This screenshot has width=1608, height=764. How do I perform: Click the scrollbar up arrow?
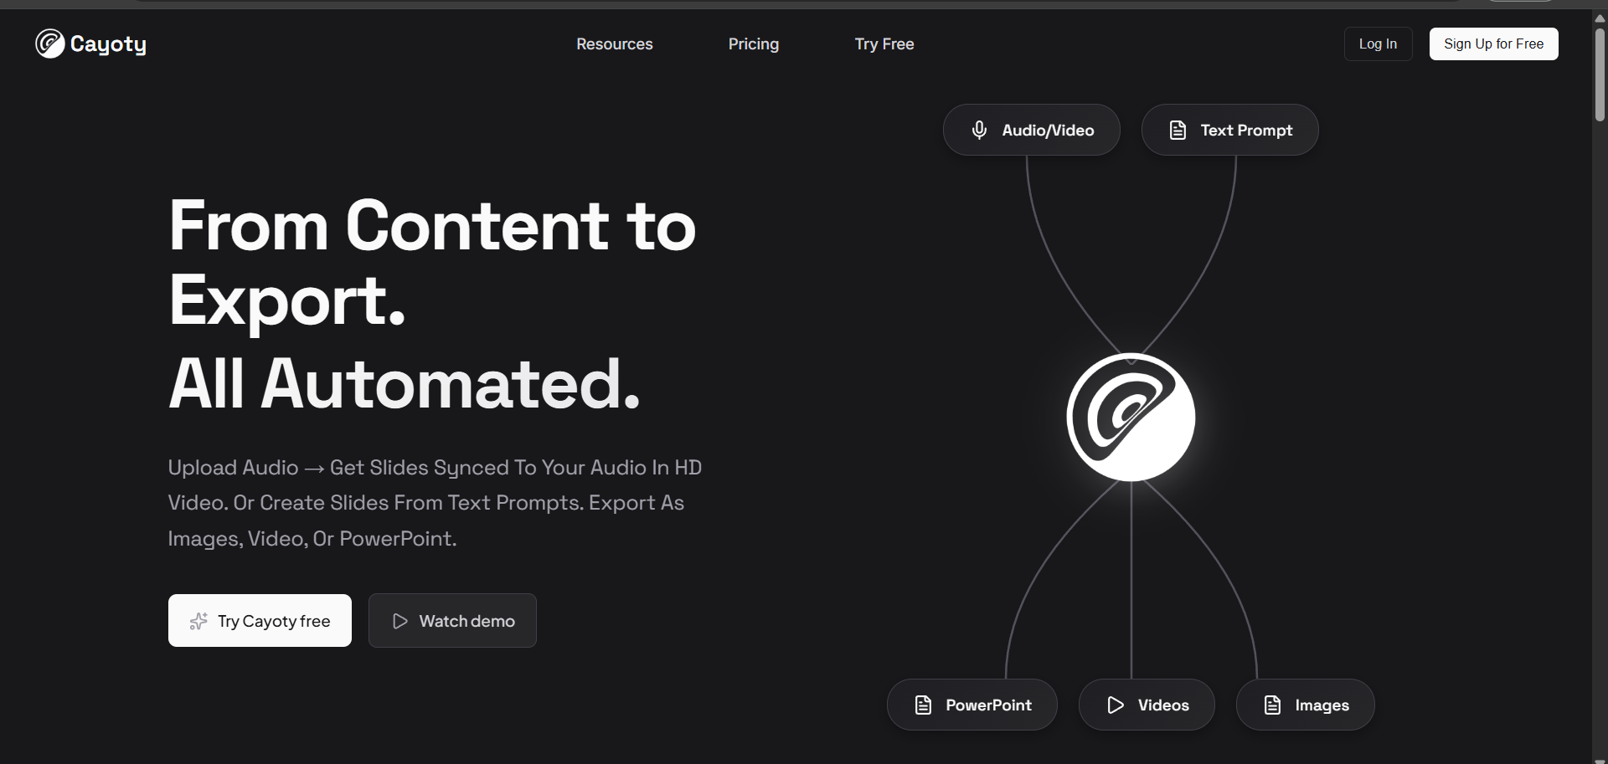tap(1600, 18)
